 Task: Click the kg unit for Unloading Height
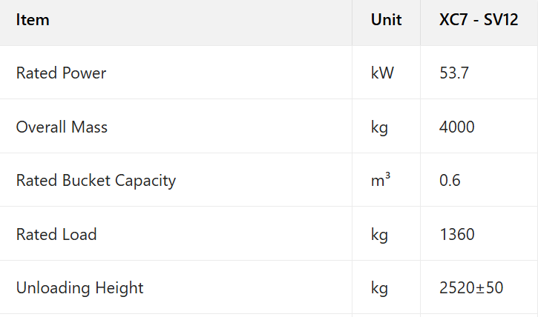coord(379,288)
